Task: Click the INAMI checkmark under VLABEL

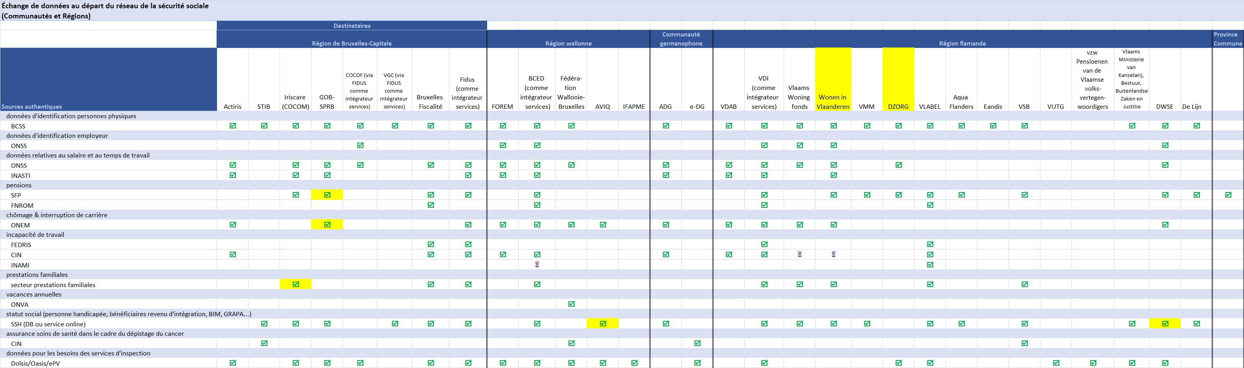Action: pyautogui.click(x=930, y=264)
